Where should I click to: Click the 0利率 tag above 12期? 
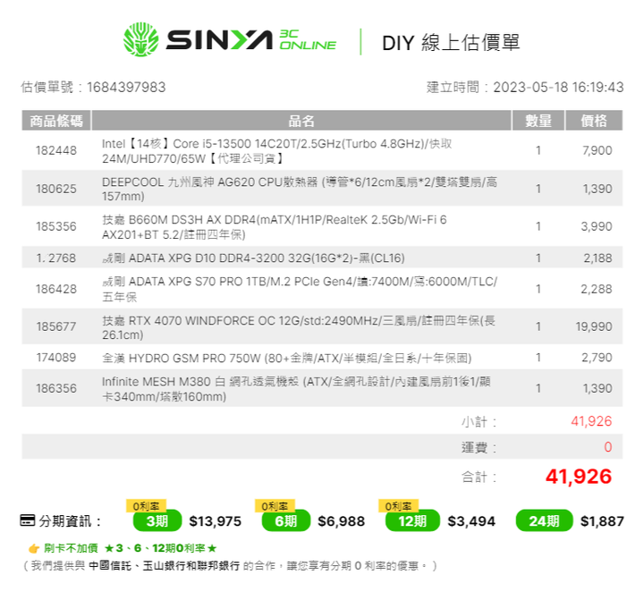398,506
